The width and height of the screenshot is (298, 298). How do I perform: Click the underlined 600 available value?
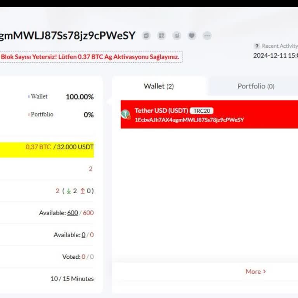[73, 213]
